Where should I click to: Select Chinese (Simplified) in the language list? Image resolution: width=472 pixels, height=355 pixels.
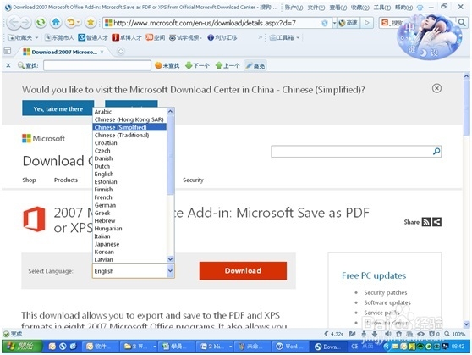click(129, 127)
